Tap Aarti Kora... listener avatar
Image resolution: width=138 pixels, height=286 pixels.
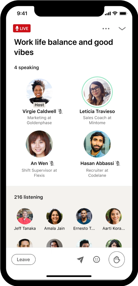[x=113, y=216]
